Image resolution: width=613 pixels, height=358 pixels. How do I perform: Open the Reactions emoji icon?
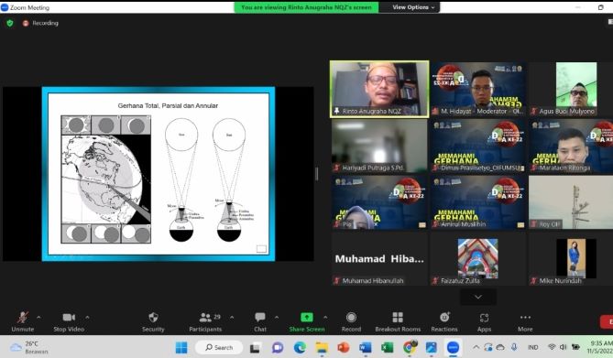coord(444,318)
